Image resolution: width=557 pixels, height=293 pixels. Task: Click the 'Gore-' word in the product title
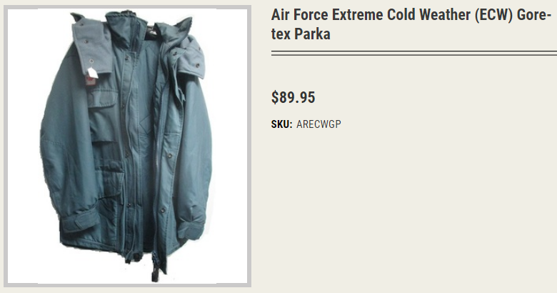[534, 15]
